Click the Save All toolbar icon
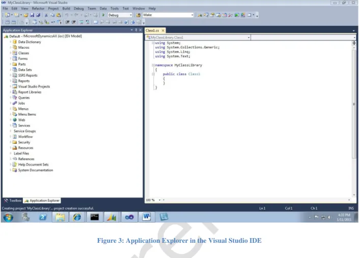This screenshot has width=359, height=258. pos(38,15)
